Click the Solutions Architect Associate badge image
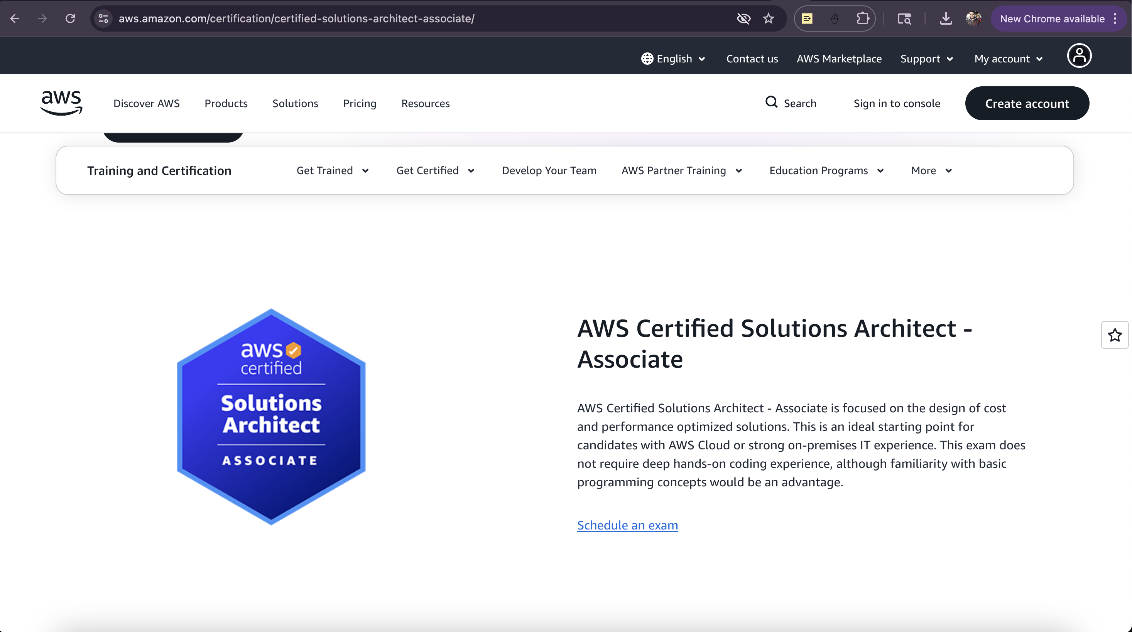1132x632 pixels. [271, 417]
